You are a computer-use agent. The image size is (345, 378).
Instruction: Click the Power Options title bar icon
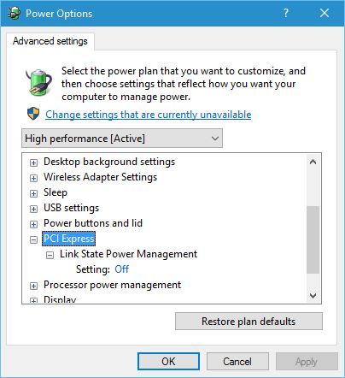click(x=14, y=13)
